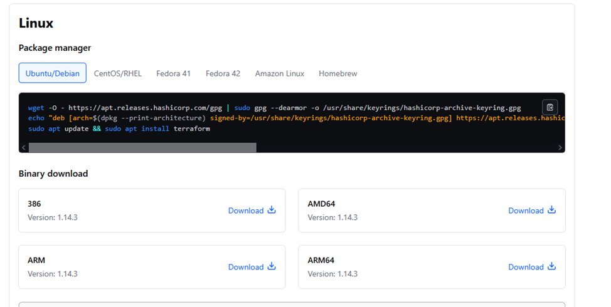611x307 pixels.
Task: Switch to the CentOS/RHEL tab
Action: (118, 73)
